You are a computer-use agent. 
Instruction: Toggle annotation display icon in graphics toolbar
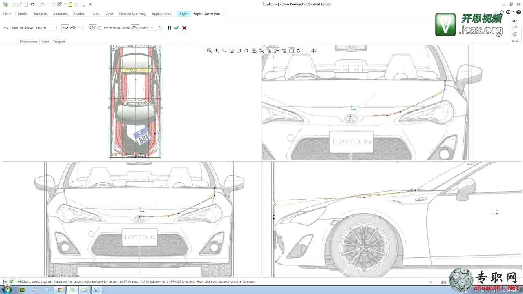click(x=269, y=51)
